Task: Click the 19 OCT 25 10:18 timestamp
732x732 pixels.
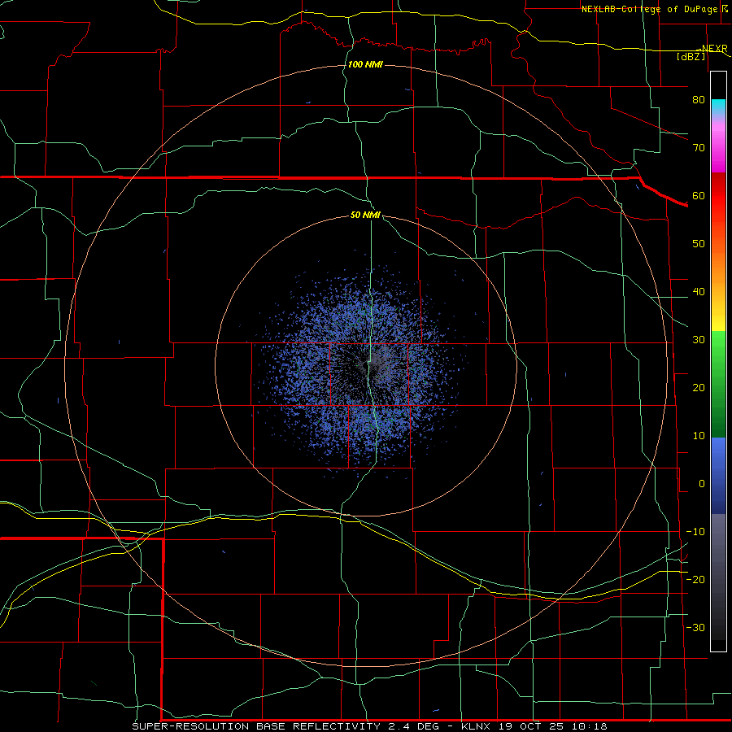Action: pyautogui.click(x=553, y=726)
